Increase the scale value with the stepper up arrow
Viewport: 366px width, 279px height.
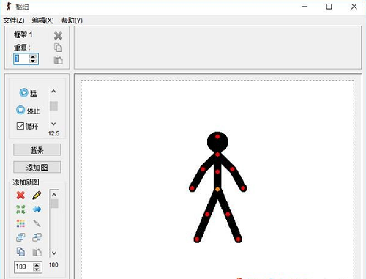[x=37, y=265]
